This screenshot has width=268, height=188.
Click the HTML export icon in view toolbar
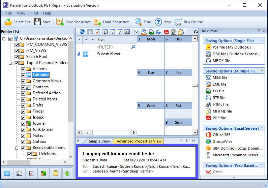coord(174,32)
